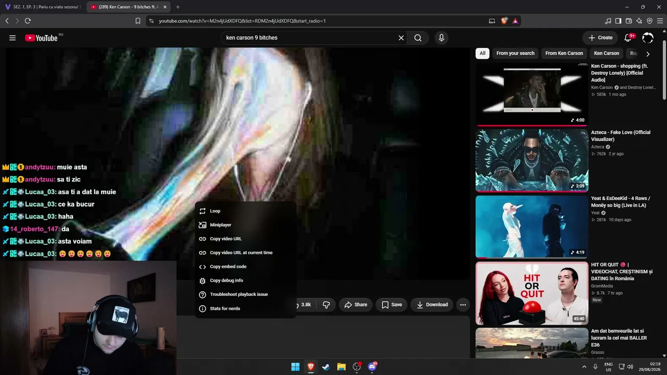Open a new browser tab

[178, 7]
